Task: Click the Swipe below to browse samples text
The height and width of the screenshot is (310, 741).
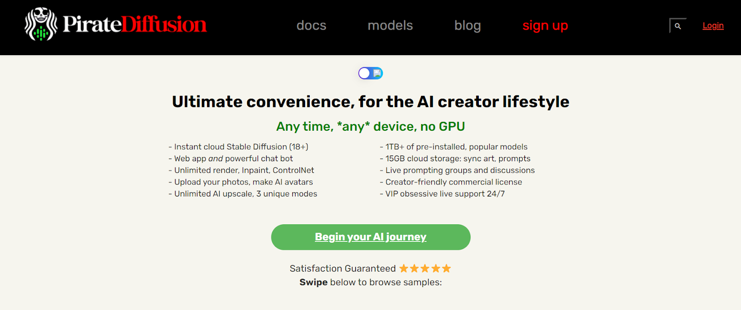Action: [x=370, y=282]
